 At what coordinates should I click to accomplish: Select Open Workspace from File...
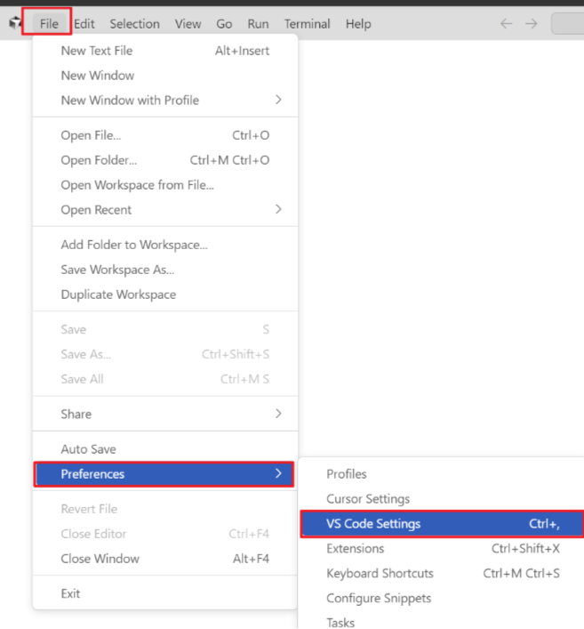pyautogui.click(x=165, y=185)
